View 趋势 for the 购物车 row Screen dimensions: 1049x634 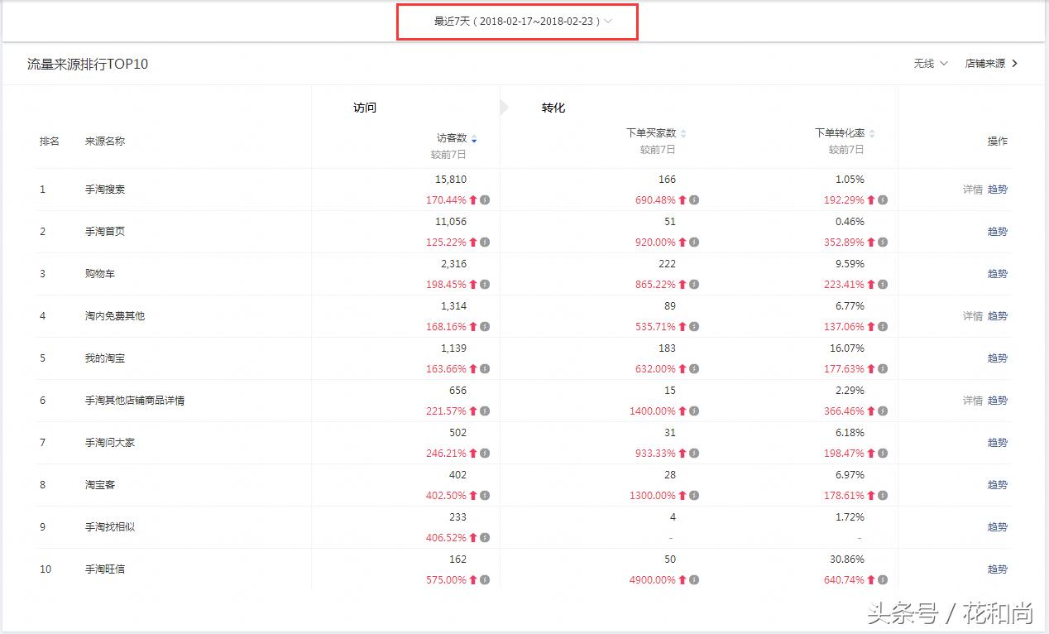click(997, 273)
